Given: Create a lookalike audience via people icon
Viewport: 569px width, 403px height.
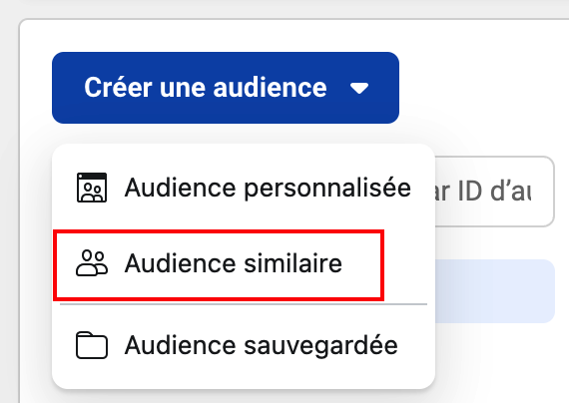Looking at the screenshot, I should click(92, 263).
